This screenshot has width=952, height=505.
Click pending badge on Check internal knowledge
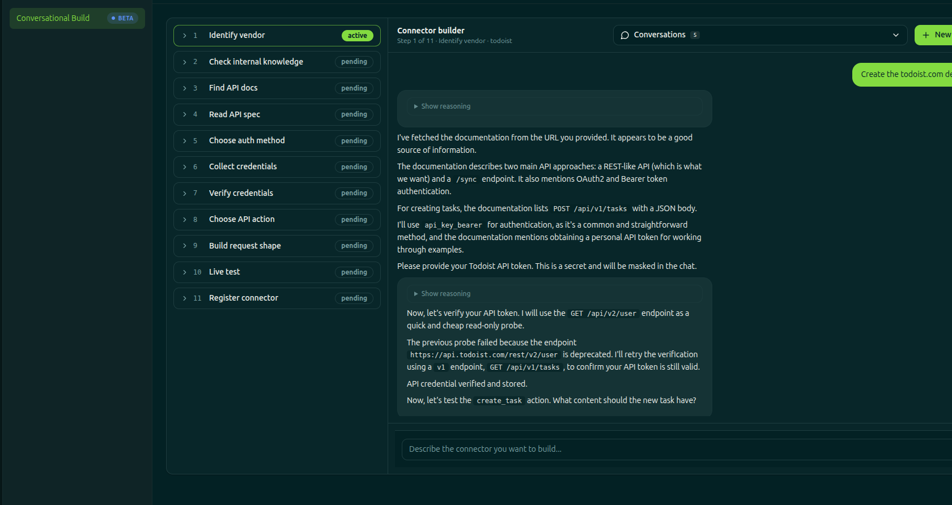pos(354,62)
